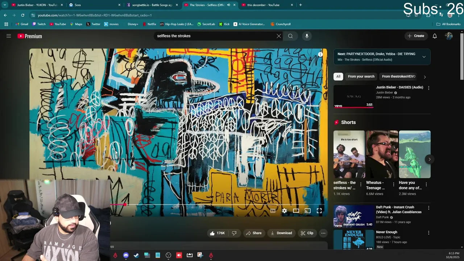Open YouTube notifications bell

coord(435,36)
